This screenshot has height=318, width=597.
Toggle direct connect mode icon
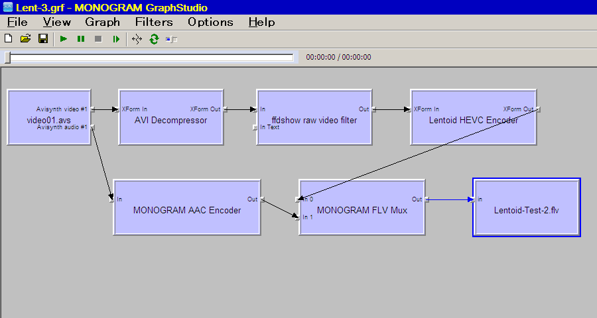[137, 39]
